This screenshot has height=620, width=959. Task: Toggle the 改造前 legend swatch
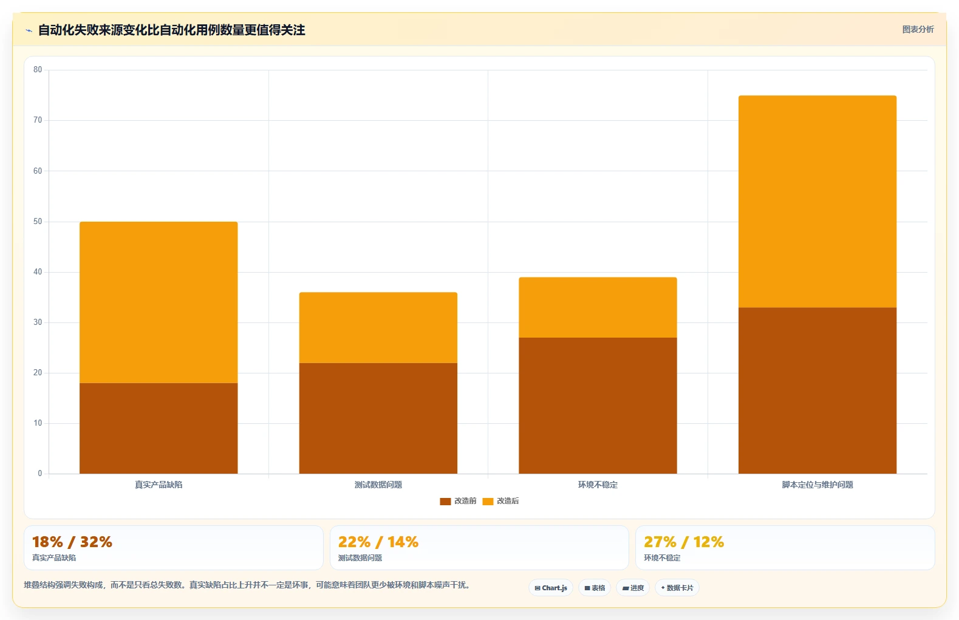[x=445, y=501]
